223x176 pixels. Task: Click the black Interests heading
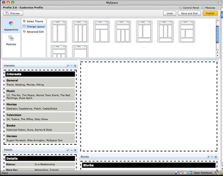pyautogui.click(x=40, y=74)
